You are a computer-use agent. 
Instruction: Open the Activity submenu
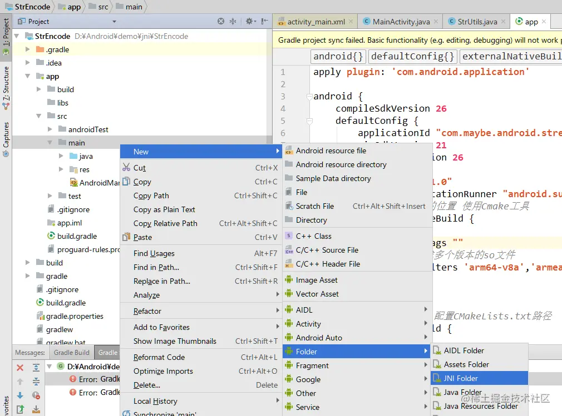click(x=357, y=324)
